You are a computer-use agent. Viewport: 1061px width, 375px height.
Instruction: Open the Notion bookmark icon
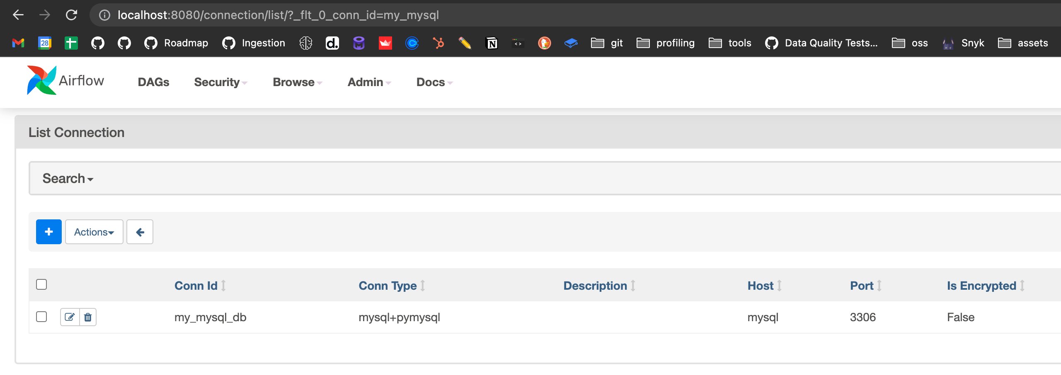[492, 43]
